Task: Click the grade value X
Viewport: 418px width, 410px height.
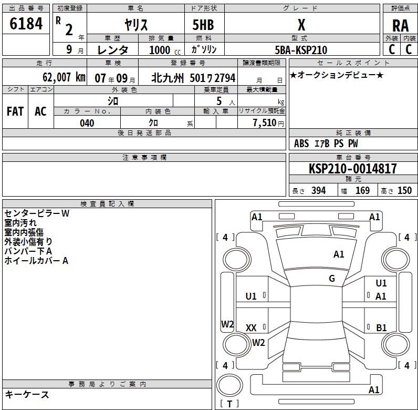Action: [301, 25]
